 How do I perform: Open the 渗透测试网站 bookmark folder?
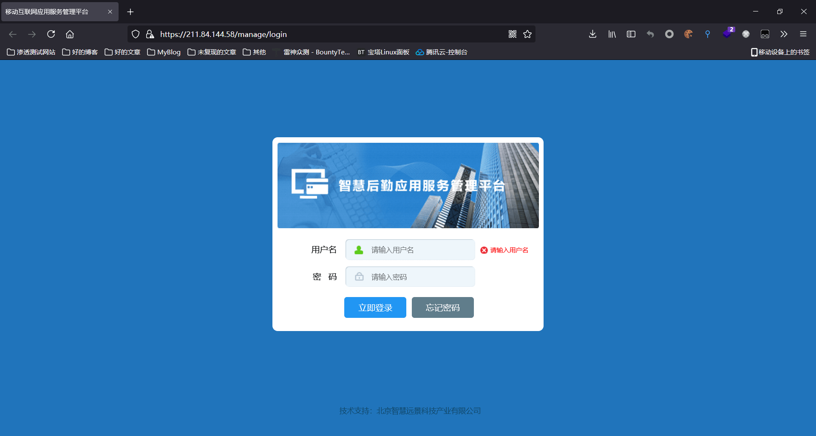pyautogui.click(x=31, y=52)
